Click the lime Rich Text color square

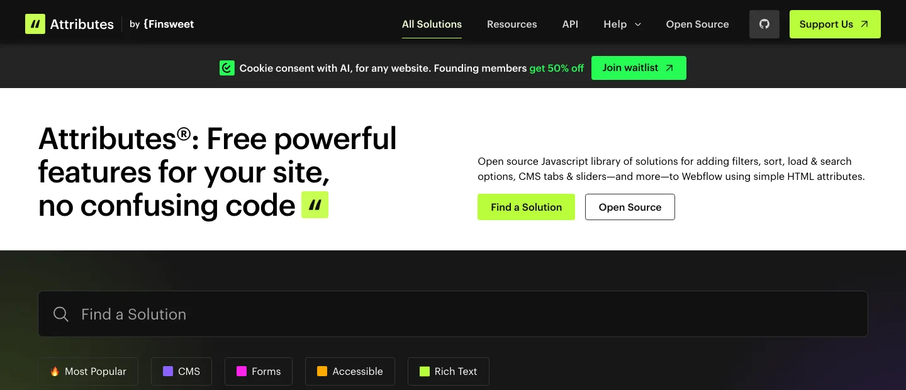pyautogui.click(x=425, y=371)
